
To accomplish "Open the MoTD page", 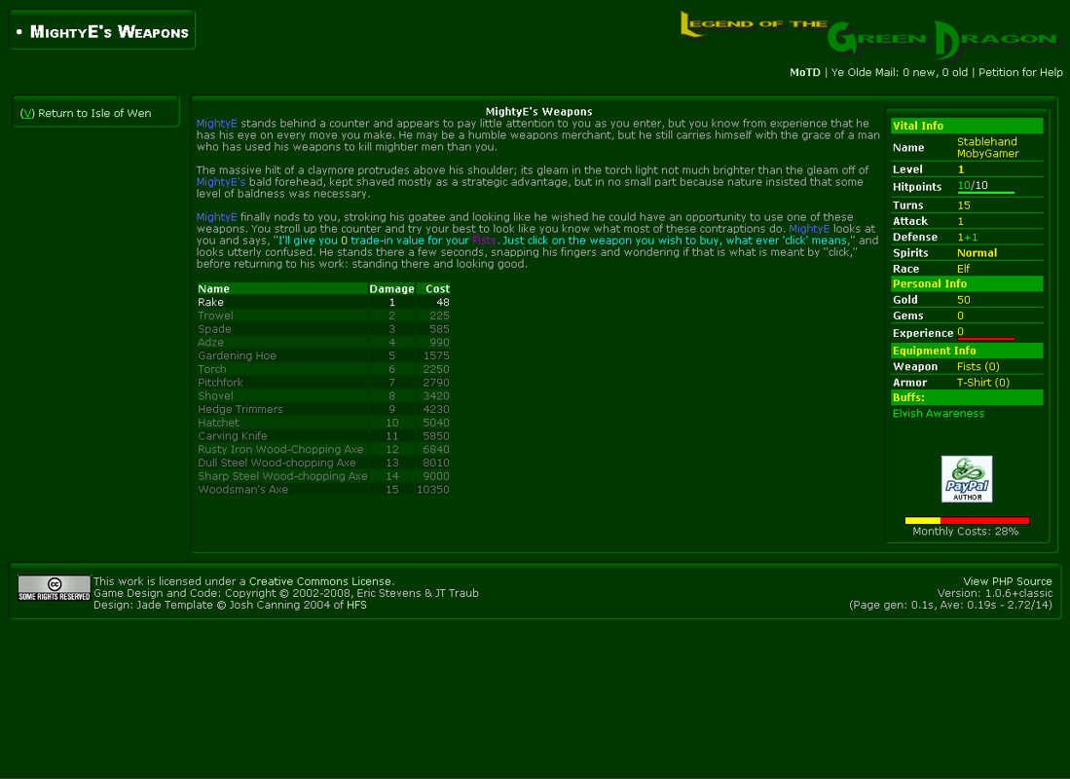I will click(x=805, y=72).
